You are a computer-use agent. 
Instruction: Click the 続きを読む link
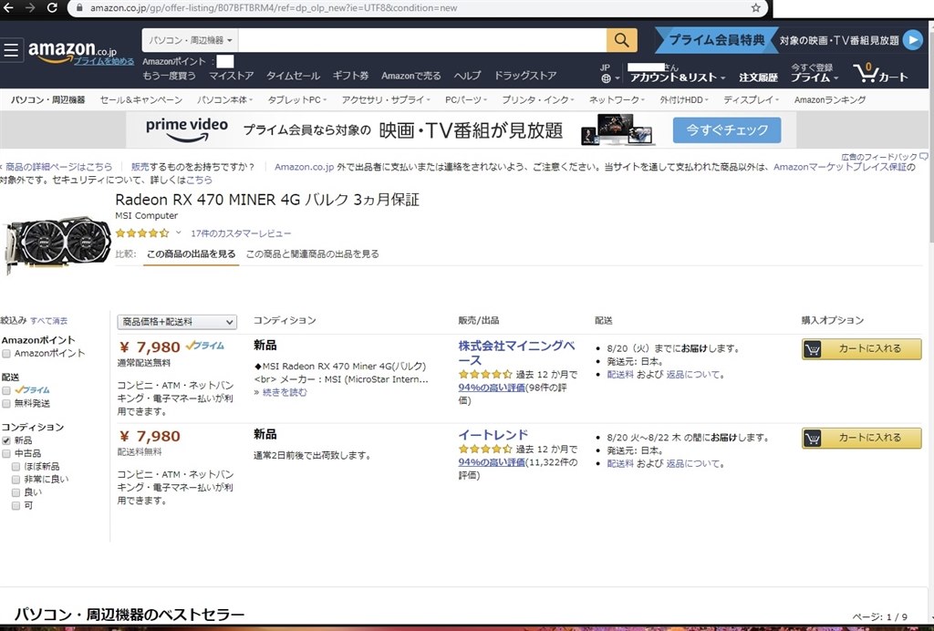[285, 392]
